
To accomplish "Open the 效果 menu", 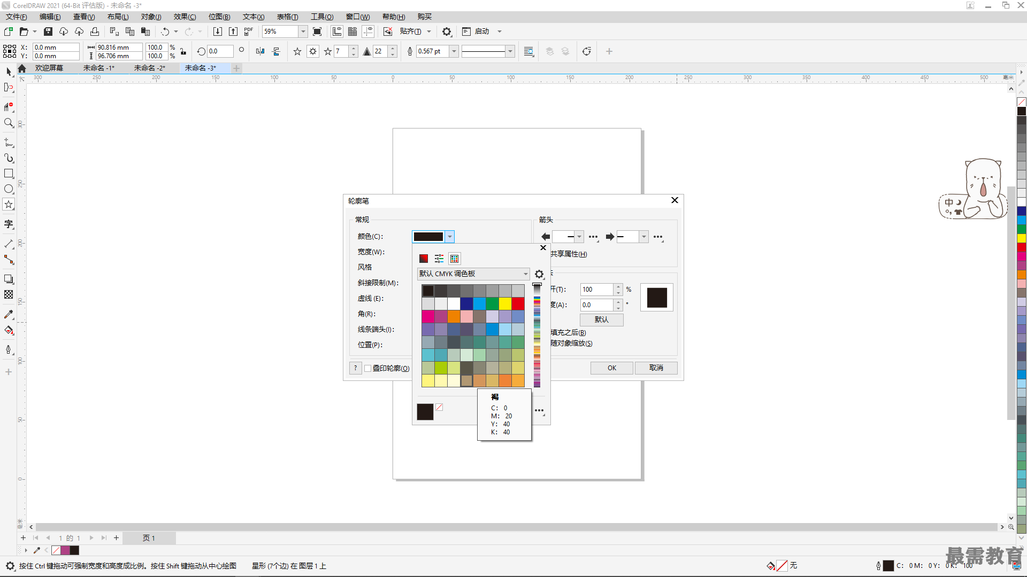I will [185, 17].
